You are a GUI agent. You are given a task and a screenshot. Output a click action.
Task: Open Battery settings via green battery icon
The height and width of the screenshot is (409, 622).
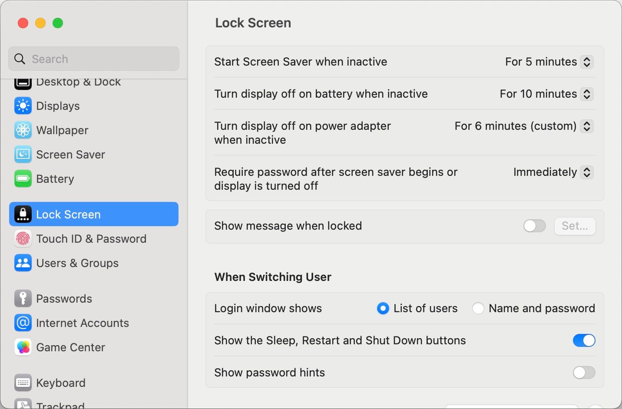pyautogui.click(x=23, y=178)
